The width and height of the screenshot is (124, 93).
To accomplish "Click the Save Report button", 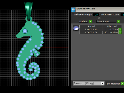I will pos(106,21).
